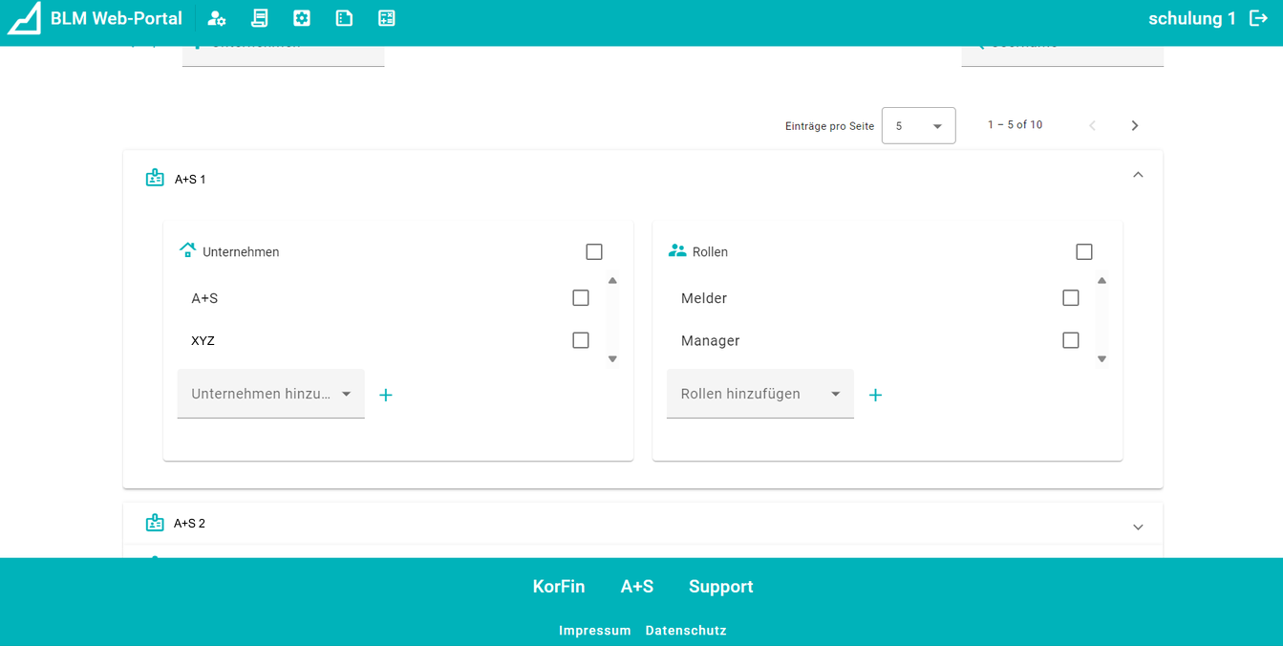1283x646 pixels.
Task: Expand the A+S 2 panel
Action: 1137,527
